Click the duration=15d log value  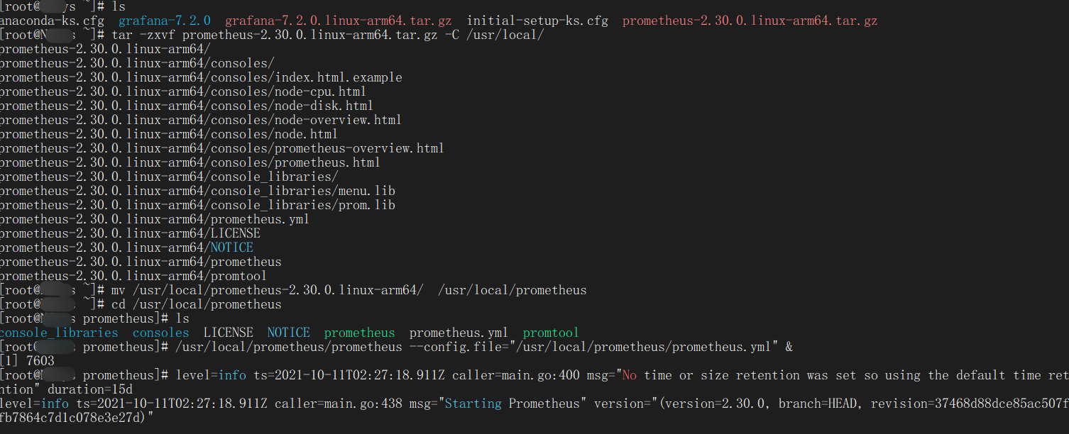pos(89,389)
